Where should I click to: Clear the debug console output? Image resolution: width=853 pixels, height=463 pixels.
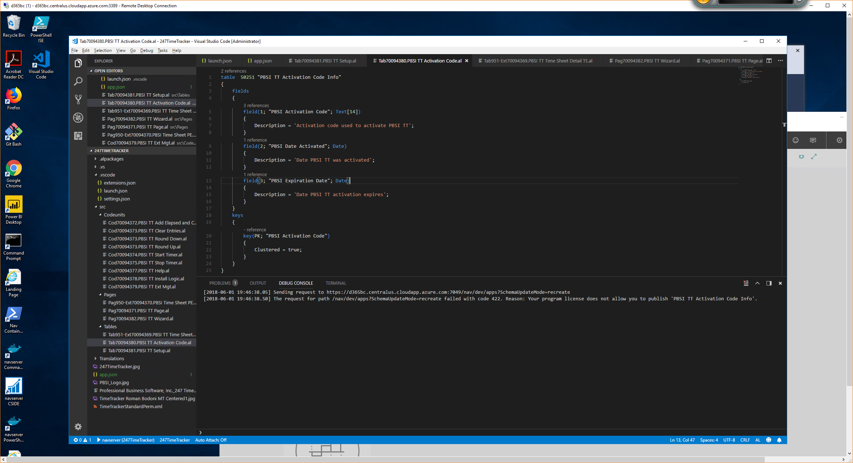pos(746,283)
